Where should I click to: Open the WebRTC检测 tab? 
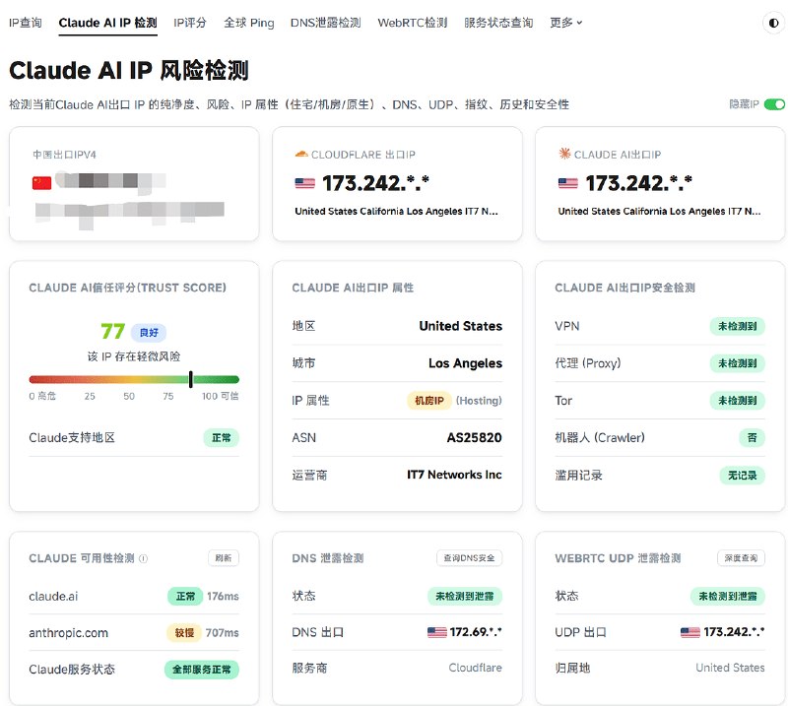[x=413, y=23]
